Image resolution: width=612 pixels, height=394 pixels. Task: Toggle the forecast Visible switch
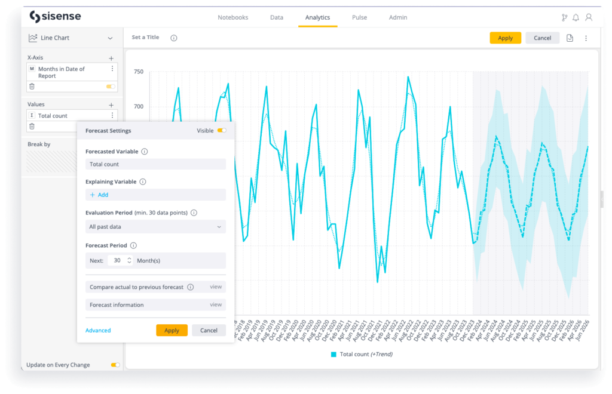222,130
